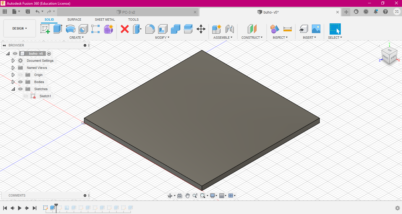Activate the Select tool
Image resolution: width=402 pixels, height=214 pixels.
pos(335,29)
